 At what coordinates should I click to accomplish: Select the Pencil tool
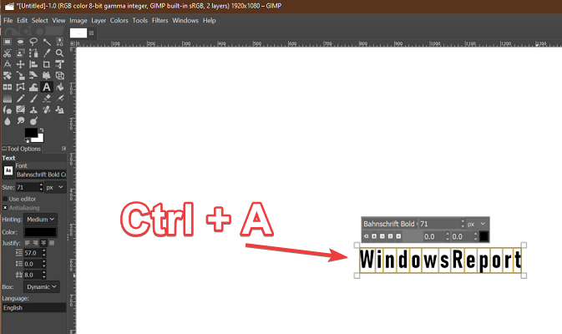pyautogui.click(x=20, y=99)
